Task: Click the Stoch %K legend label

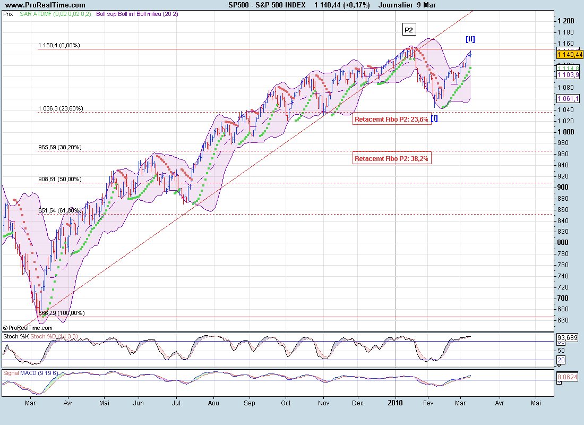Action: (x=16, y=337)
